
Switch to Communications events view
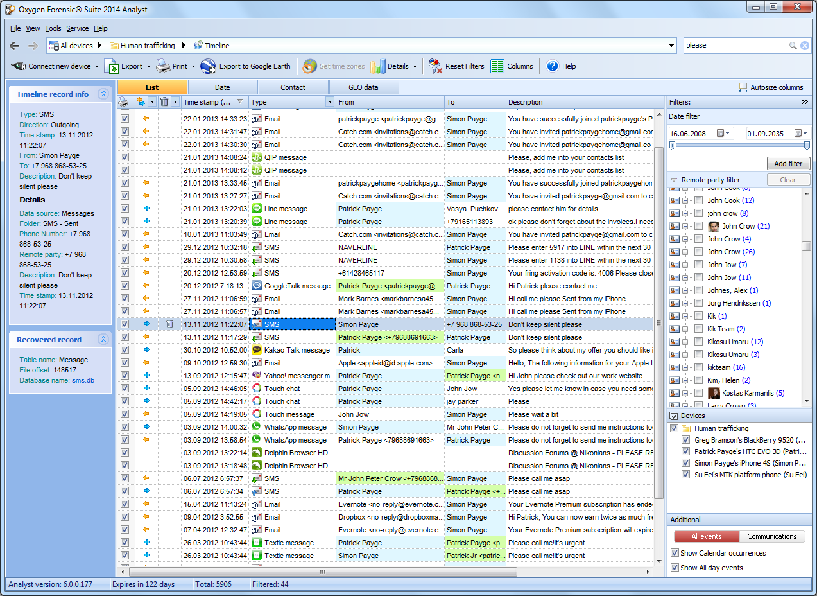pos(772,536)
